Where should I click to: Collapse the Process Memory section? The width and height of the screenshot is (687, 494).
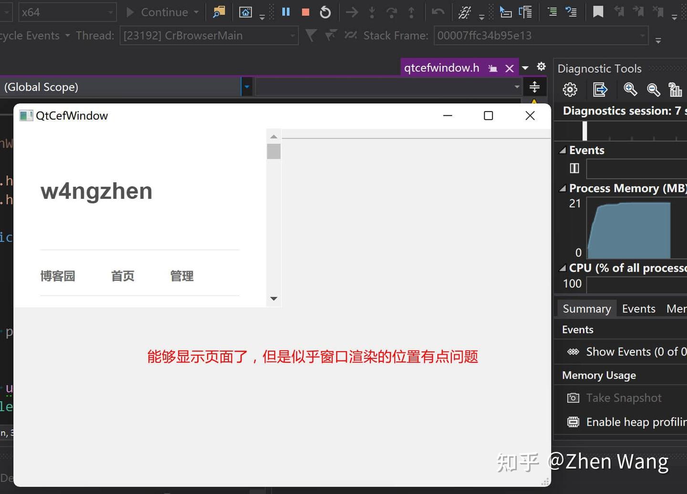tap(562, 188)
